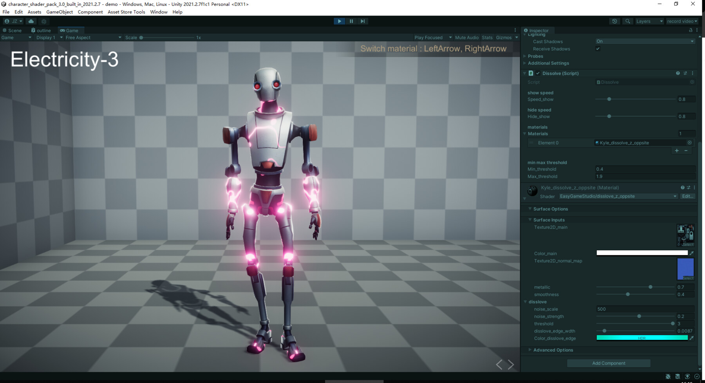Open the Free Aspect dropdown
705x383 pixels.
93,37
